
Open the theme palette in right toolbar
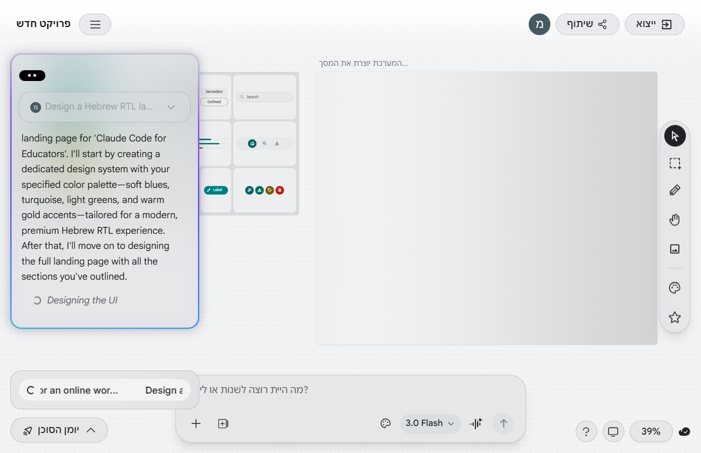pos(675,288)
